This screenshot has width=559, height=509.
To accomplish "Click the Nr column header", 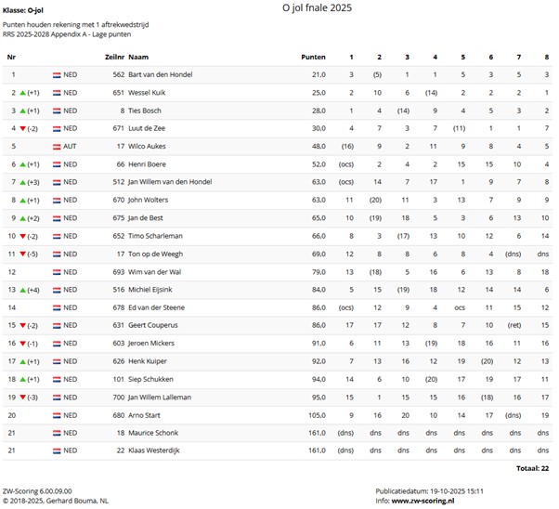I will [x=12, y=58].
